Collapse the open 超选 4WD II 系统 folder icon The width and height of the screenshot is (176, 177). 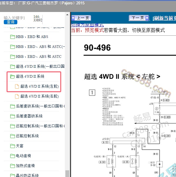tap(13, 77)
